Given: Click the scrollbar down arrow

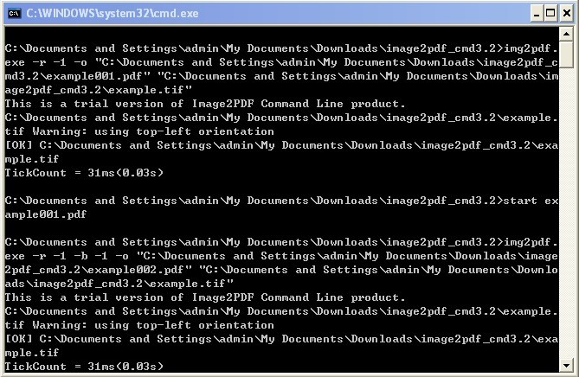Looking at the screenshot, I should click(x=566, y=366).
